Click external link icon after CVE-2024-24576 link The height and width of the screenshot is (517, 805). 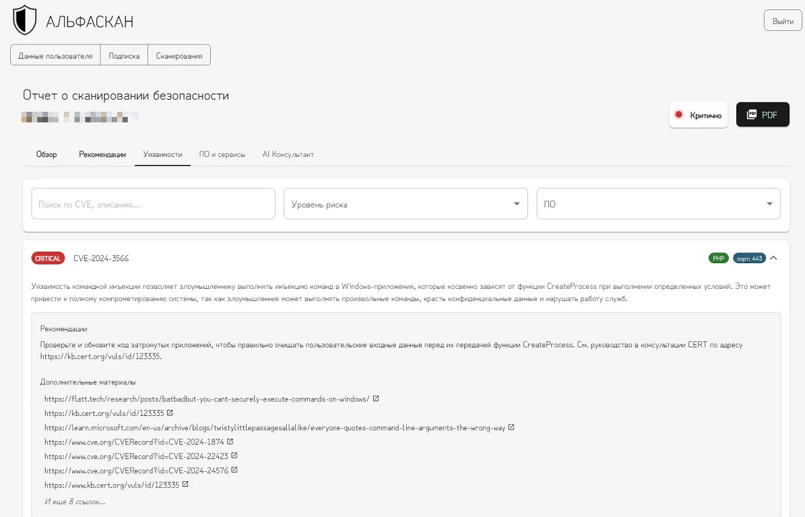coord(234,471)
